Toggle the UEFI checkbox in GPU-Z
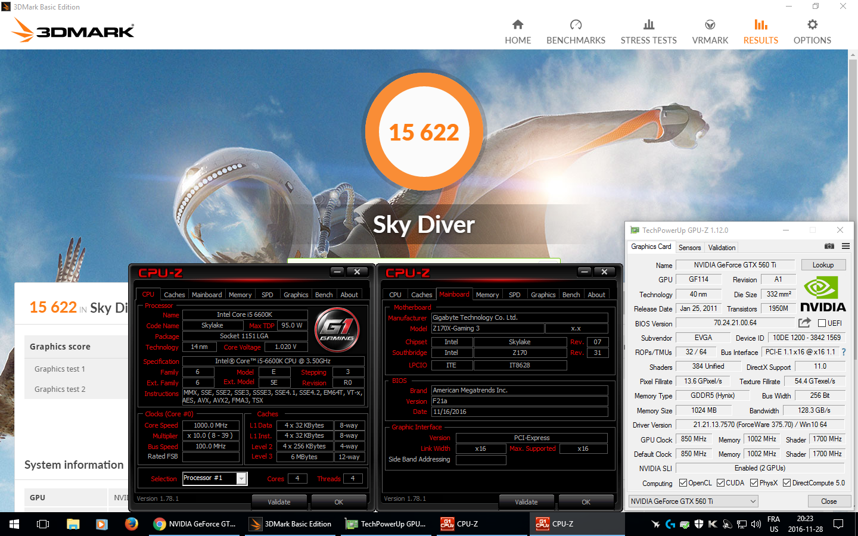Viewport: 858px width, 536px height. pos(822,323)
